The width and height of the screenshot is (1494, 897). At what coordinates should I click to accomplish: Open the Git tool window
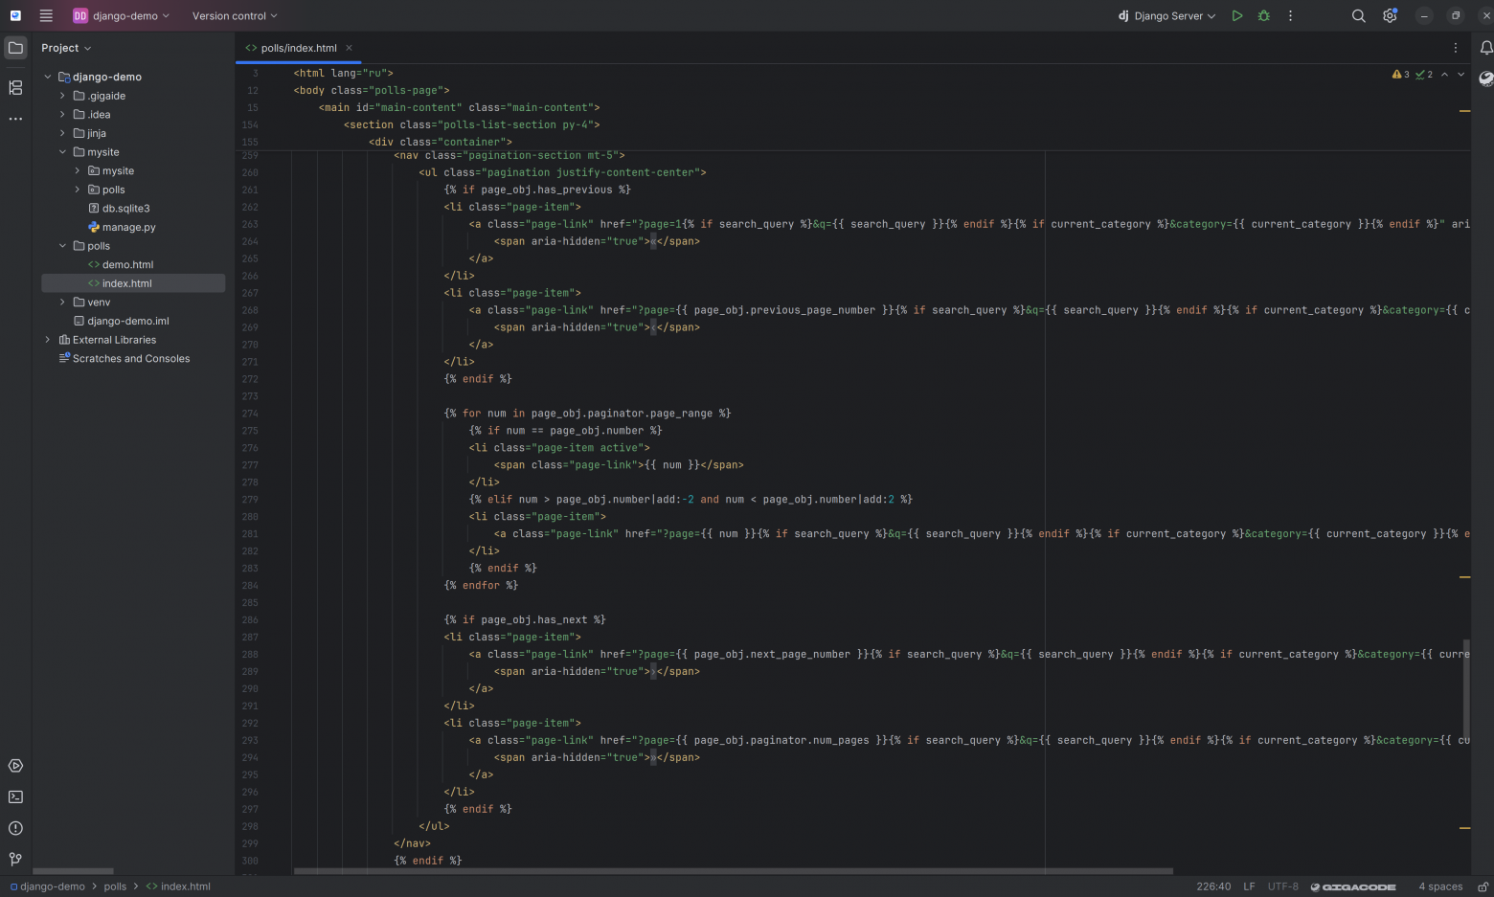(15, 859)
